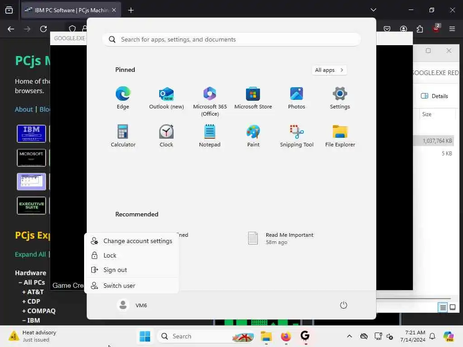Screen dimensions: 463x347
Task: Open Firefox View button at top left
Action: coord(9,10)
